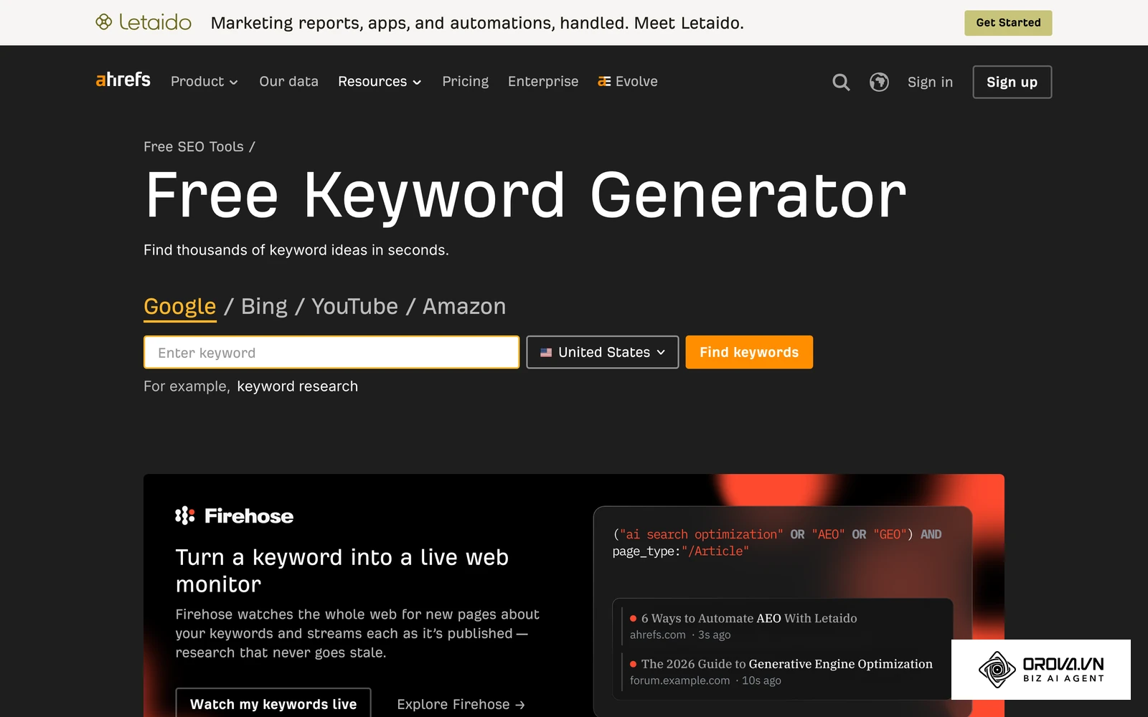This screenshot has height=717, width=1148.
Task: Click the keyword research example link
Action: (297, 386)
